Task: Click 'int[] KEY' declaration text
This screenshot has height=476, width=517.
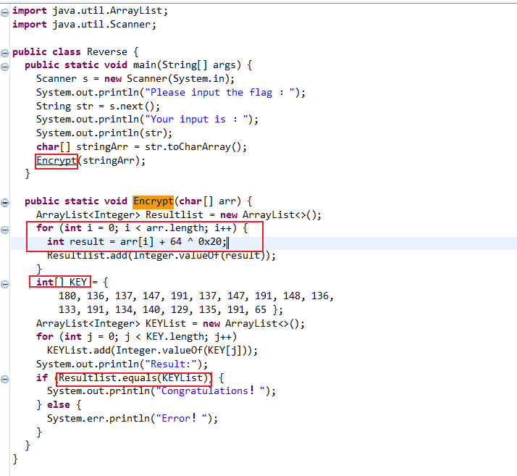Action: [62, 283]
